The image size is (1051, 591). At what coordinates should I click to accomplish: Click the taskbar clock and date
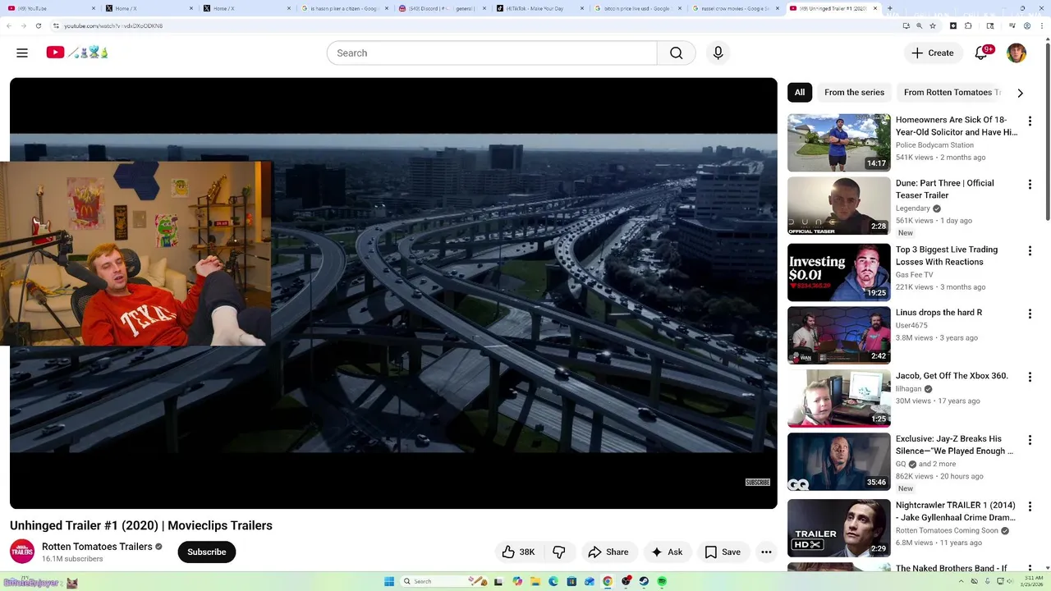[x=1034, y=581]
